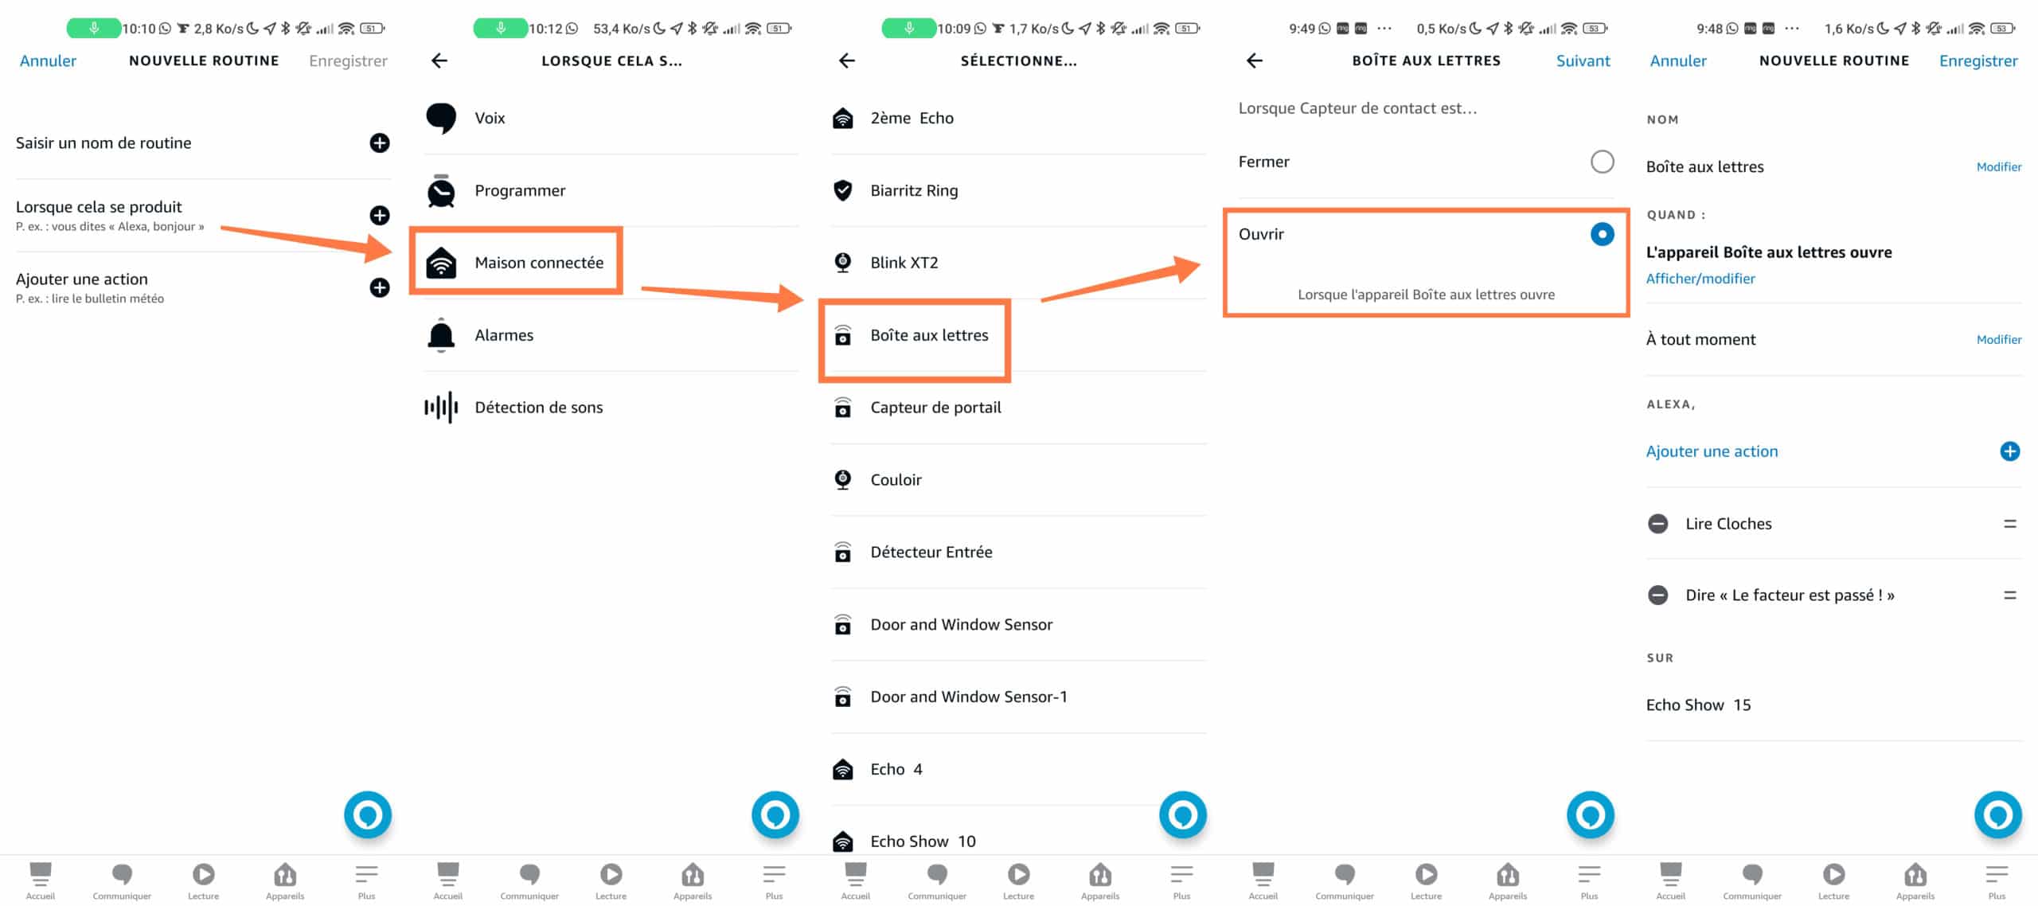Tap the Alexa voice button on 'Boîte aux lettres' screen
Viewport: 2038px width, 906px height.
(x=1591, y=814)
